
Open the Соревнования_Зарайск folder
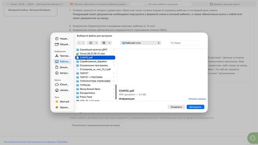(x=95, y=62)
